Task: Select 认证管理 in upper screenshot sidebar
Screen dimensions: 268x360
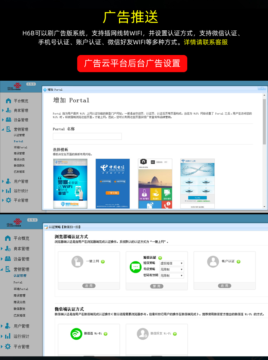Action: 19,135
